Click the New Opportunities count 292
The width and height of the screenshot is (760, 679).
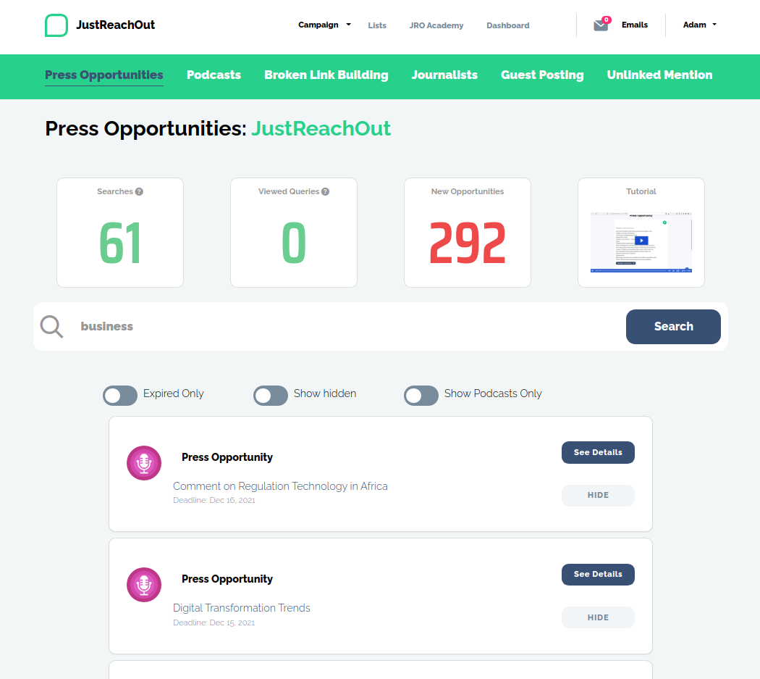(468, 243)
